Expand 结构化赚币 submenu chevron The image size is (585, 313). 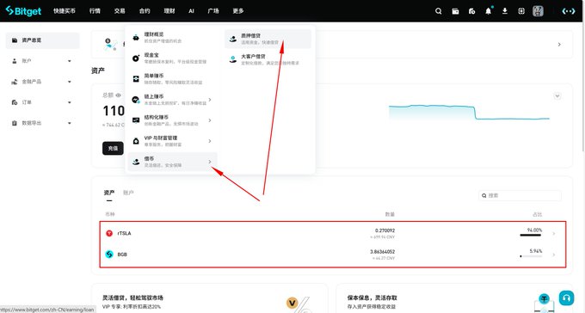point(210,120)
